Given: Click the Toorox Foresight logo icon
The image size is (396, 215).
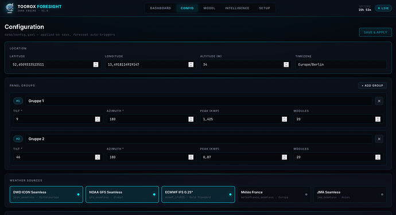Looking at the screenshot, I should click(10, 8).
